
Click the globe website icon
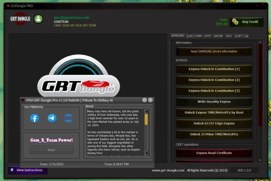68,118
